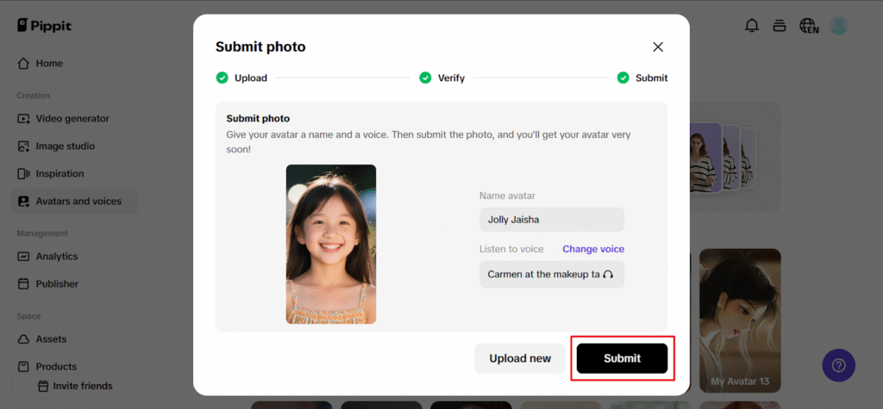Open Publisher in the sidebar
Viewport: 883px width, 409px height.
coord(74,284)
